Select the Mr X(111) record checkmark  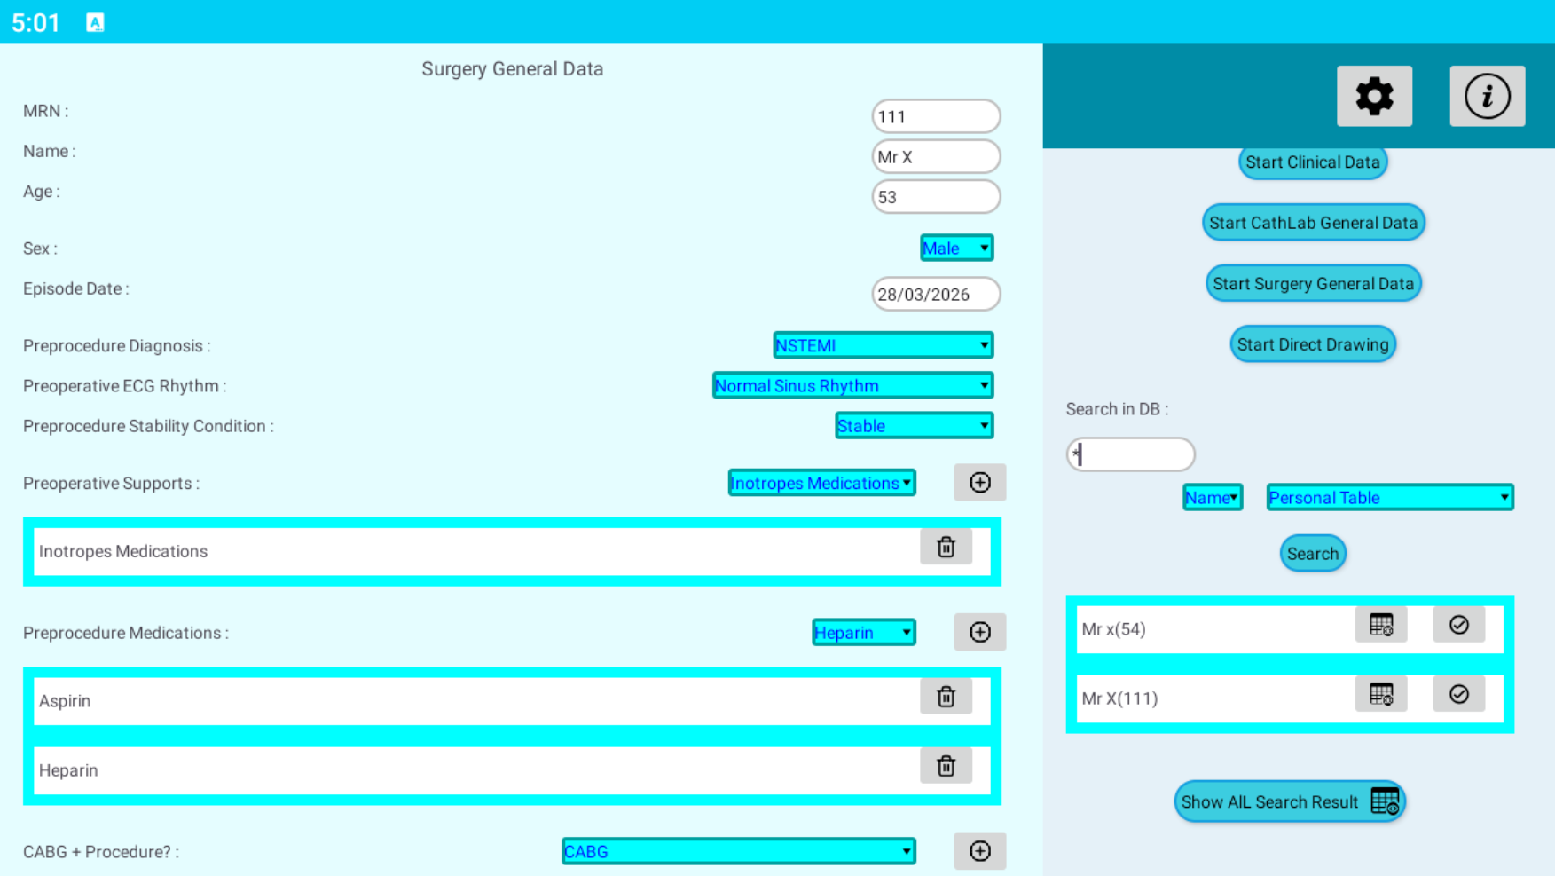coord(1458,695)
